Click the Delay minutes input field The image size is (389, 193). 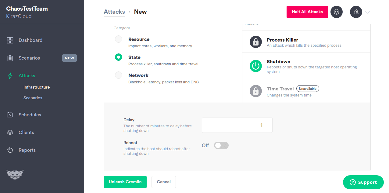point(237,125)
